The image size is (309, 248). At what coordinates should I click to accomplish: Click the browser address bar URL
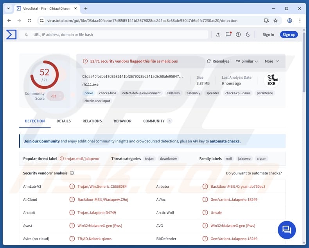[x=142, y=20]
